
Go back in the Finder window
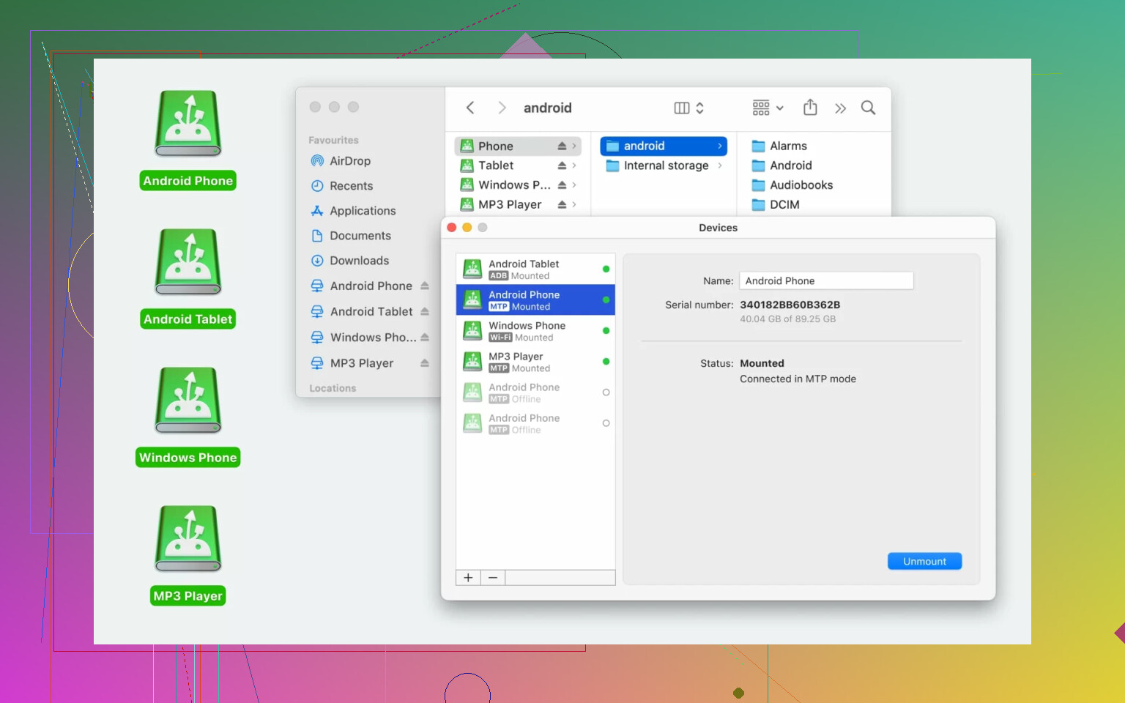[x=470, y=108]
